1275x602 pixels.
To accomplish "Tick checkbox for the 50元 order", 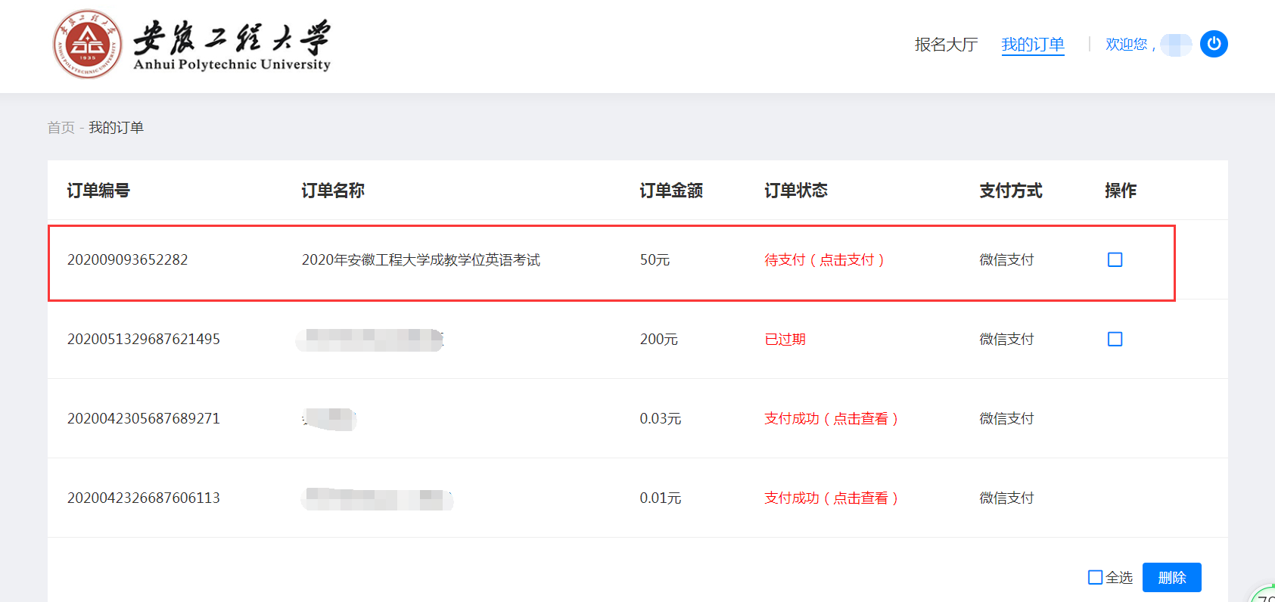I will [1115, 260].
